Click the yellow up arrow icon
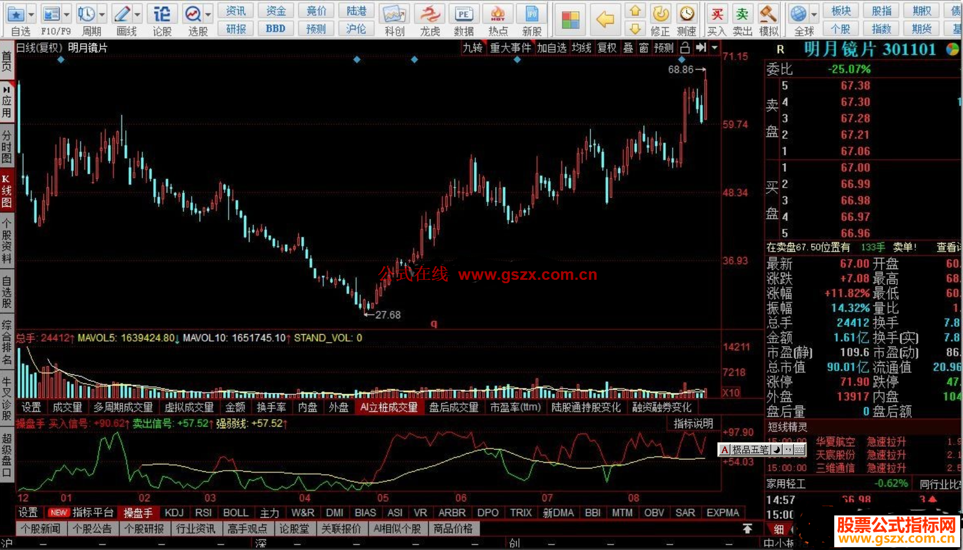Viewport: 963px width, 550px height. pos(635,11)
